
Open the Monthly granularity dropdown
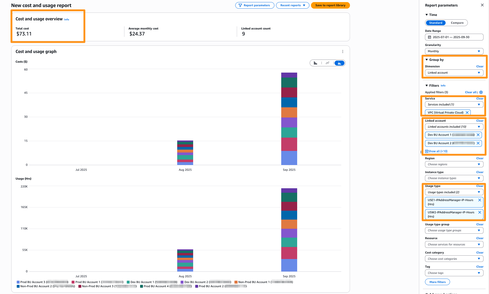click(454, 51)
